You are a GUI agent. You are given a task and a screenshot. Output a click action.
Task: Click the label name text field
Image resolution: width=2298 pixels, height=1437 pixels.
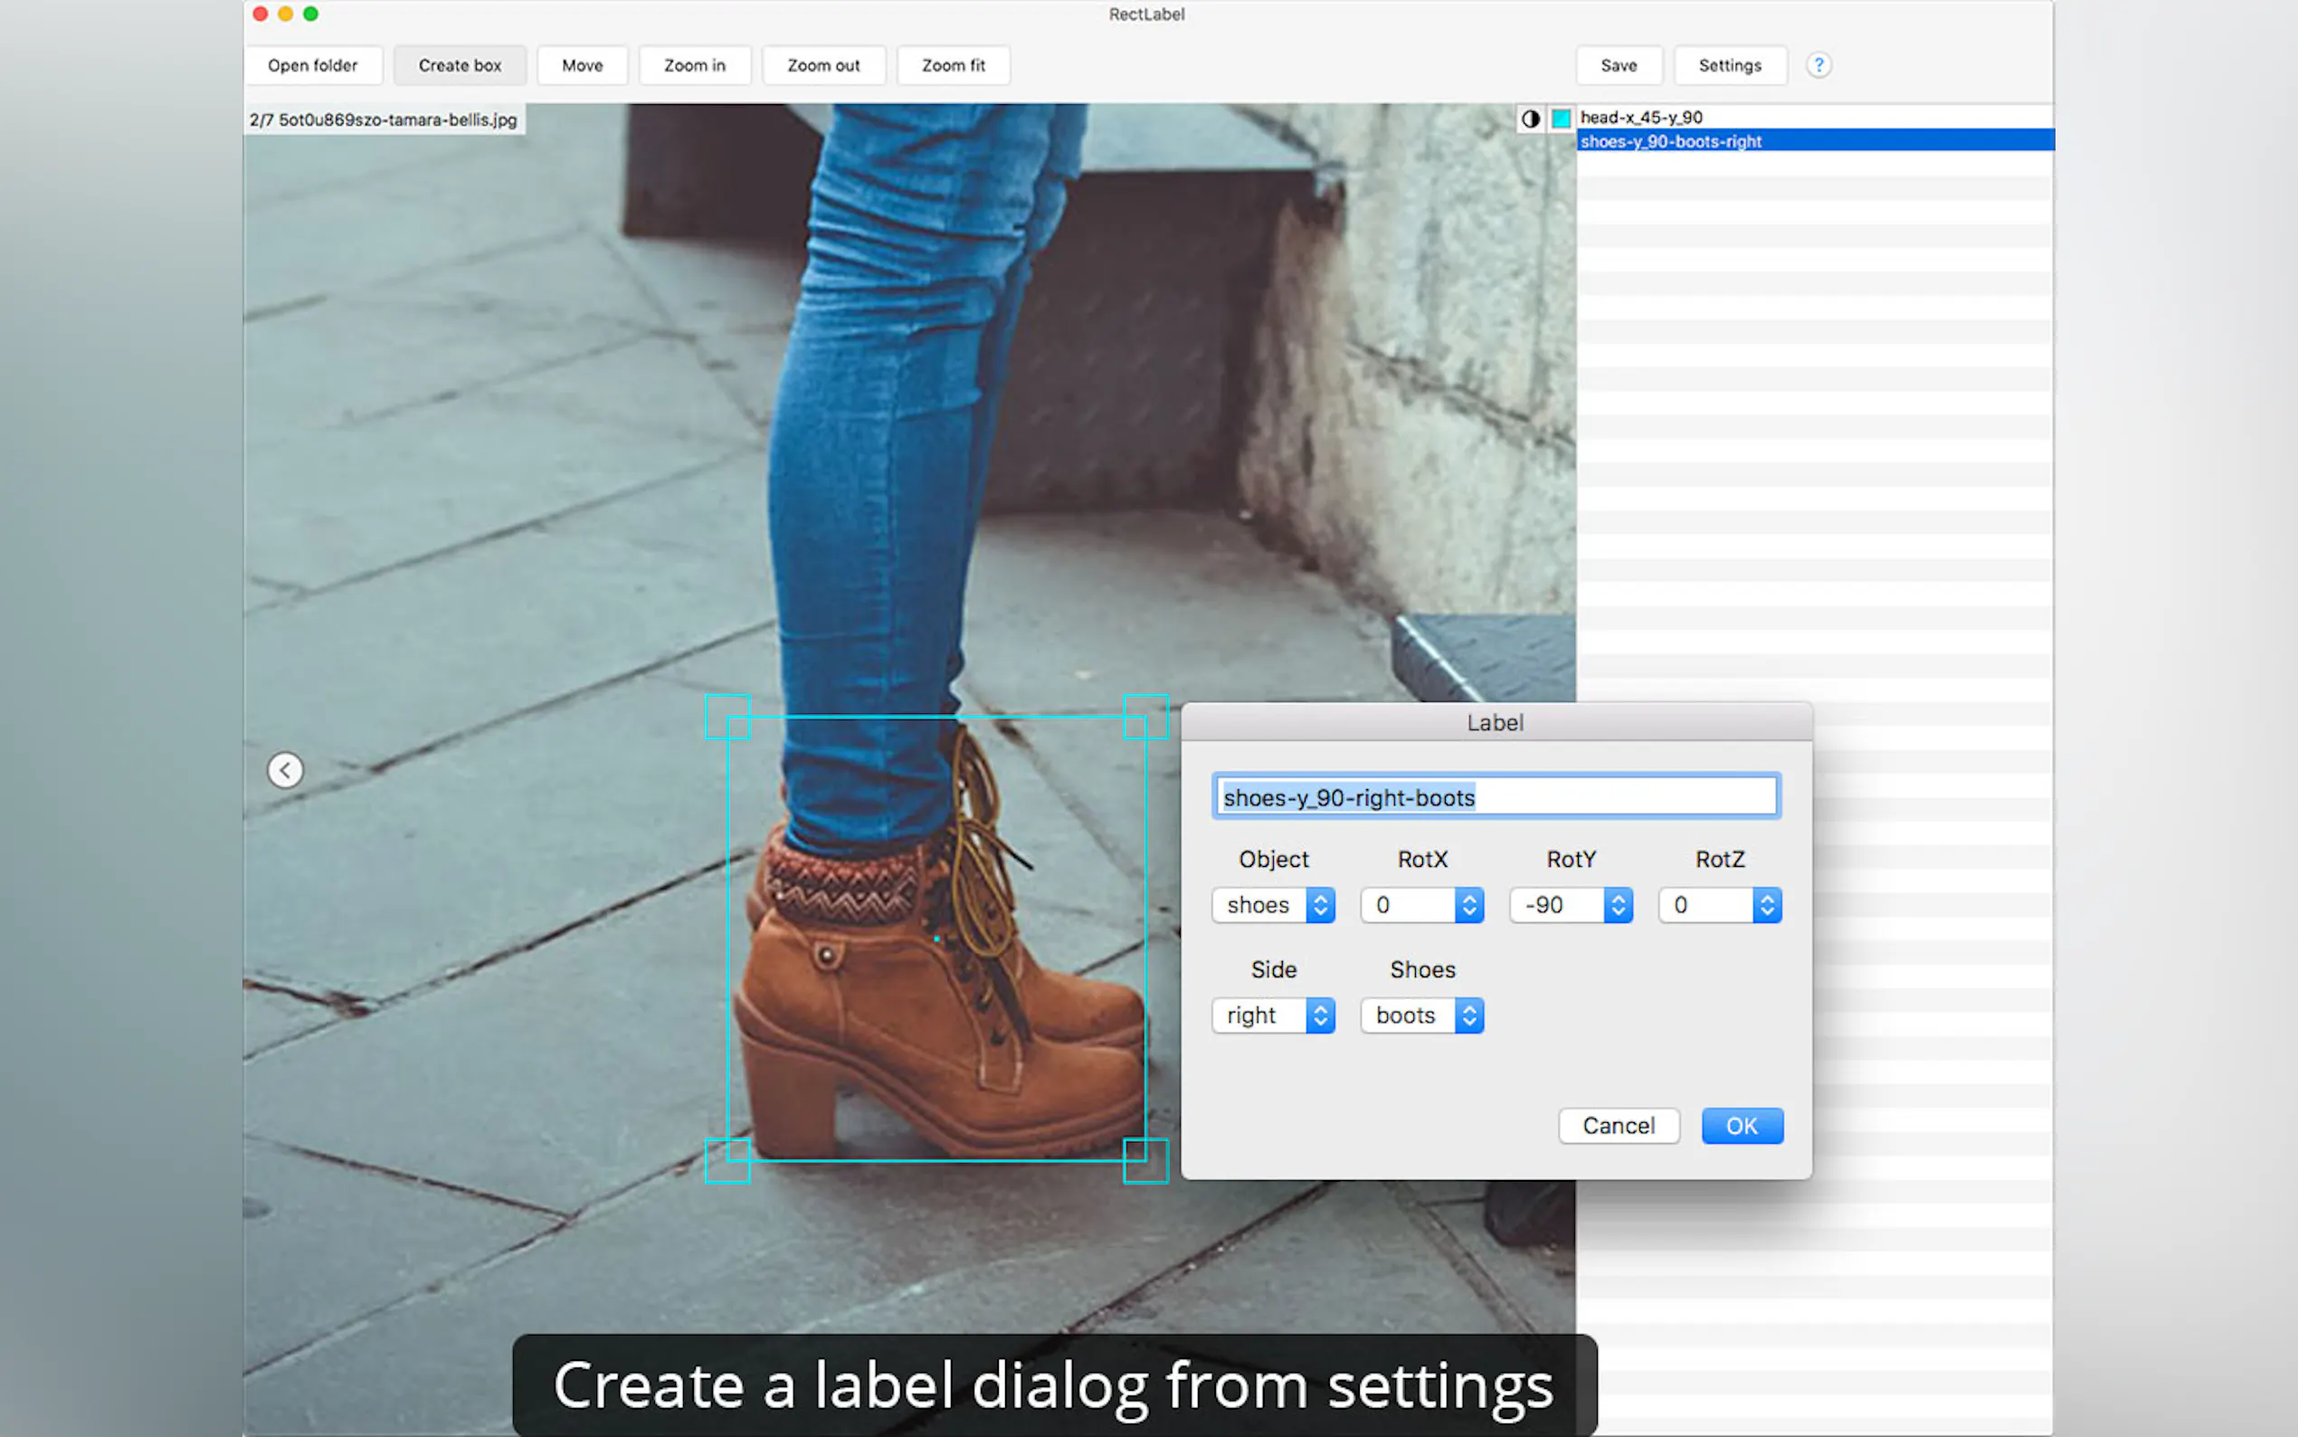tap(1496, 796)
